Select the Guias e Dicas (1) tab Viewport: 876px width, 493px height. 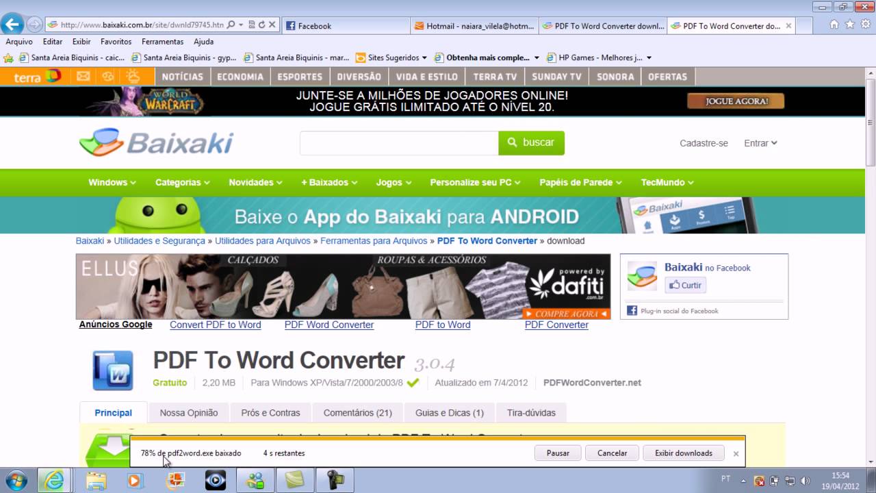[450, 413]
